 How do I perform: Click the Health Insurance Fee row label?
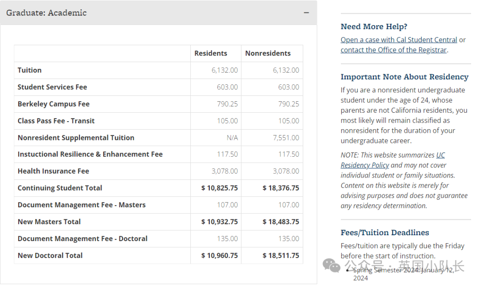coord(53,171)
